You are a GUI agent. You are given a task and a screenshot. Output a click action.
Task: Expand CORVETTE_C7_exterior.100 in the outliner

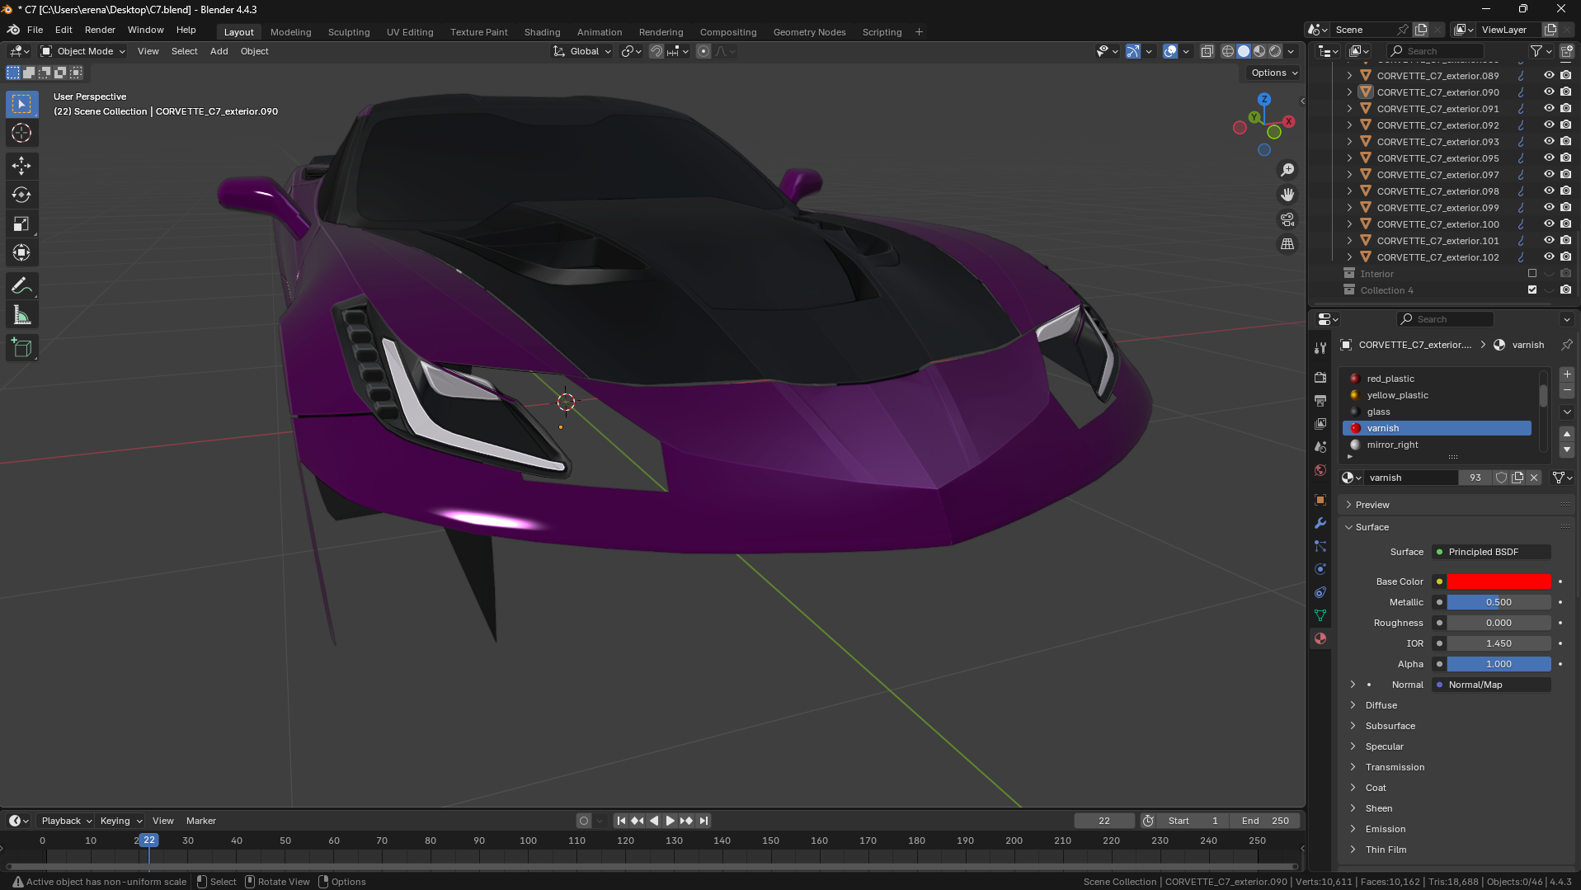(1349, 224)
